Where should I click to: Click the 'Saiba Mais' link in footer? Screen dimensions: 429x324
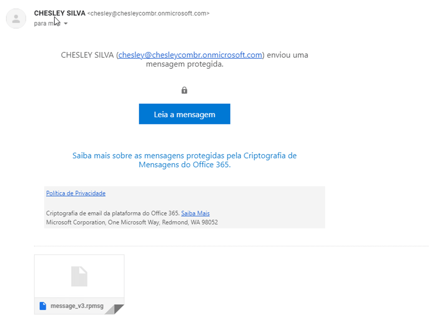[195, 213]
